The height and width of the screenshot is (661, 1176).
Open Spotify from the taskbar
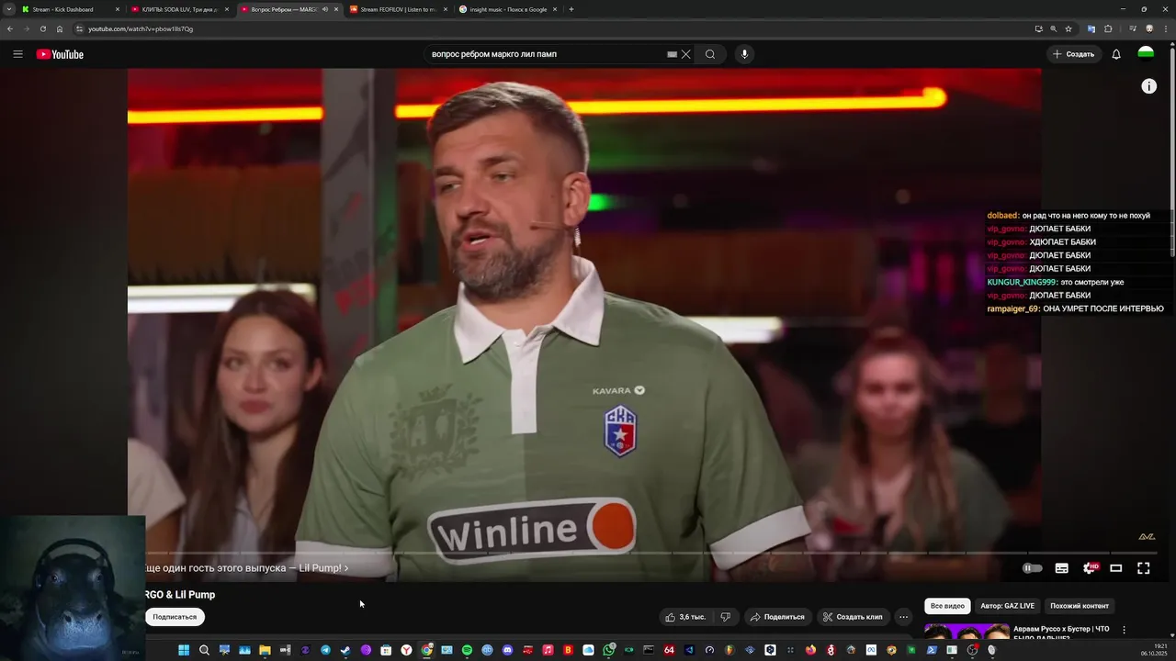point(467,650)
